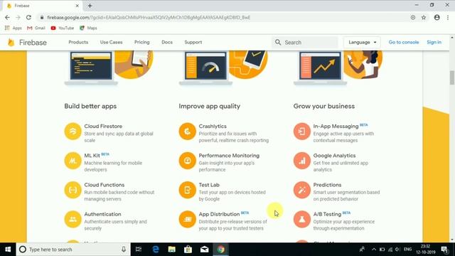Go back with the browser arrow
This screenshot has height=256, width=455.
click(x=7, y=17)
